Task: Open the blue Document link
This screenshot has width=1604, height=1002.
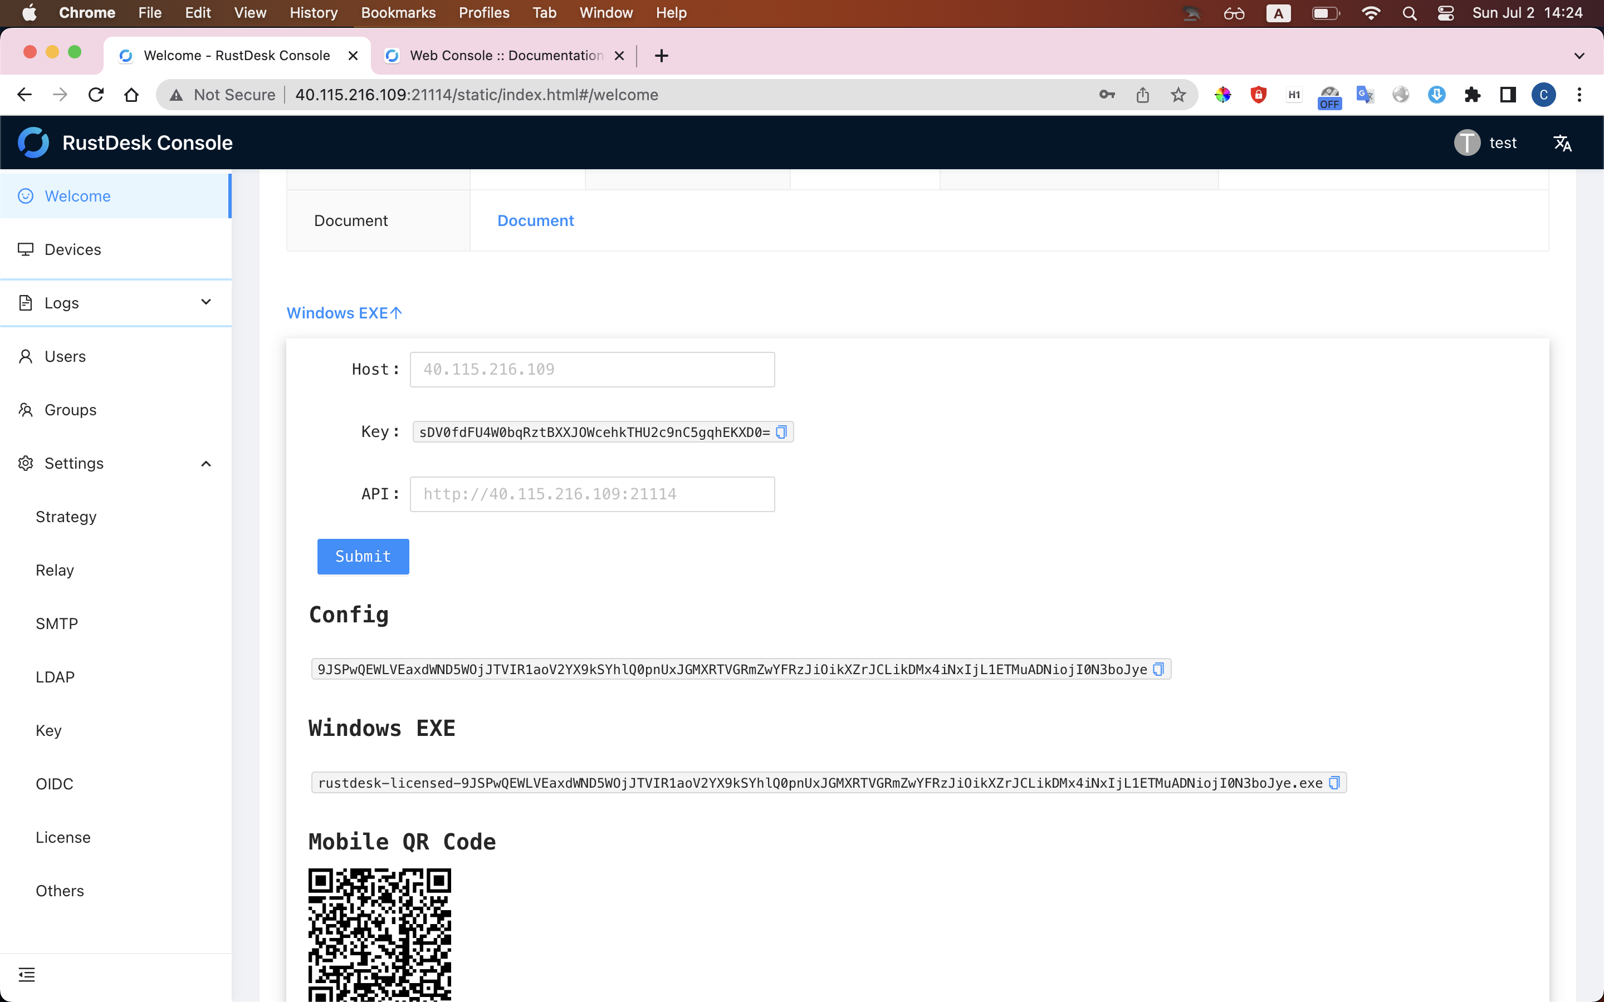Action: 536,220
